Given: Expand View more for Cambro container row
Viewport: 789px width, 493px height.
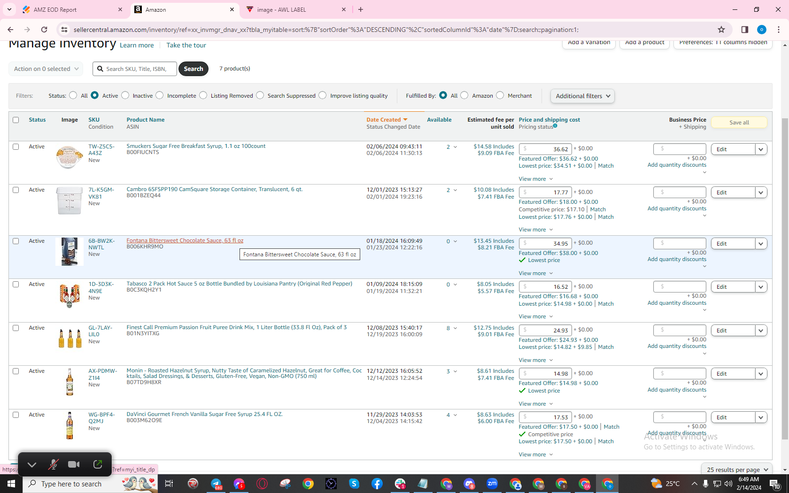Looking at the screenshot, I should tap(536, 230).
